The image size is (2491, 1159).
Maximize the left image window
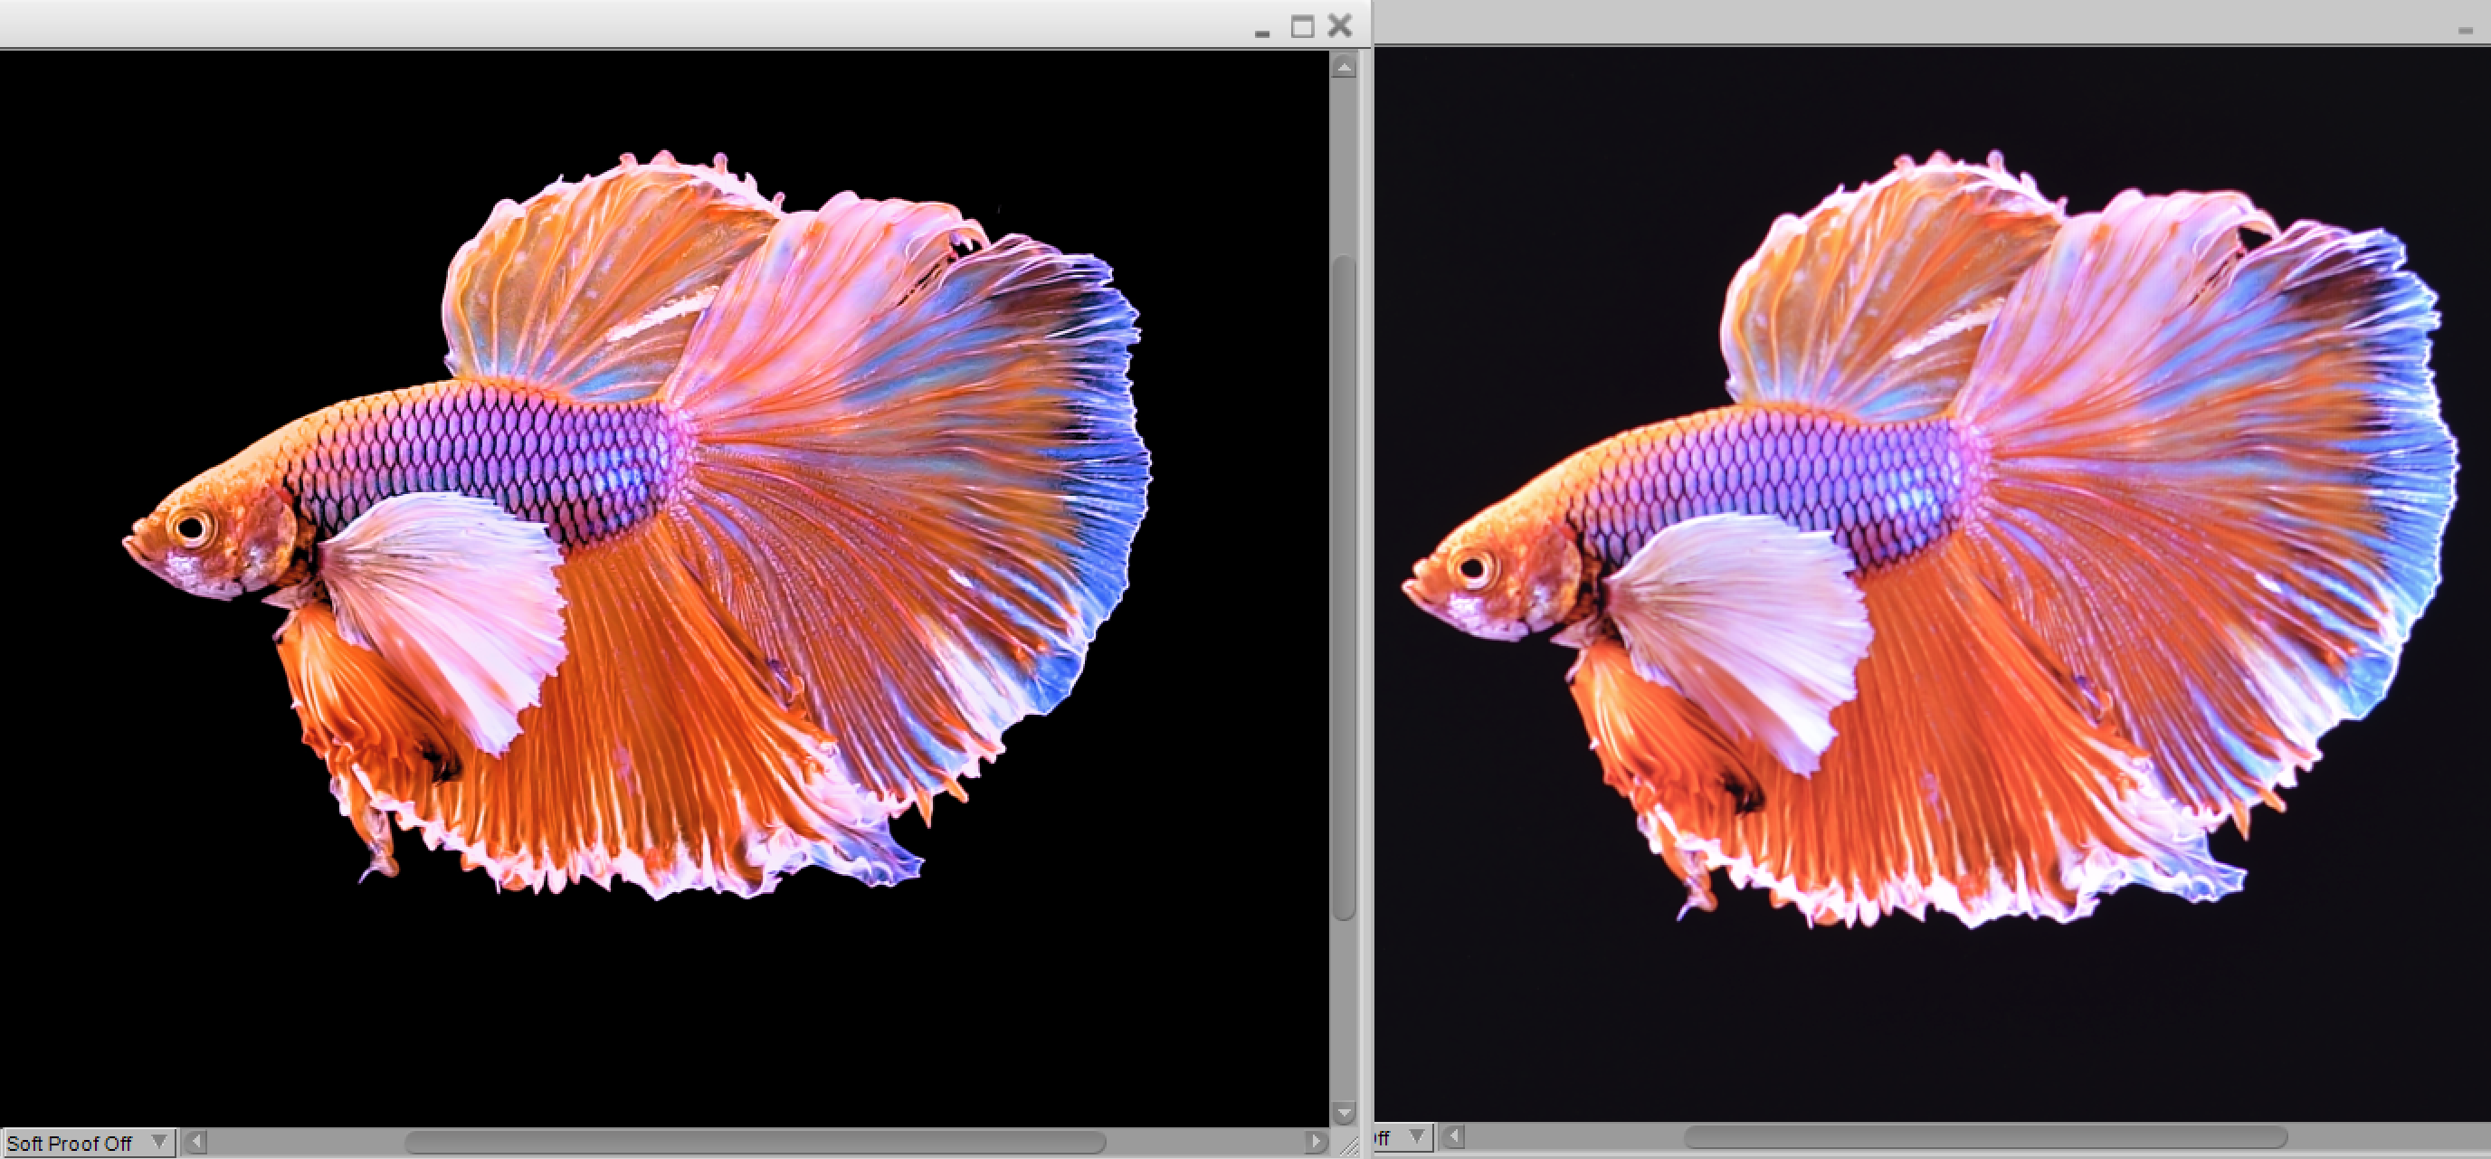[1303, 27]
